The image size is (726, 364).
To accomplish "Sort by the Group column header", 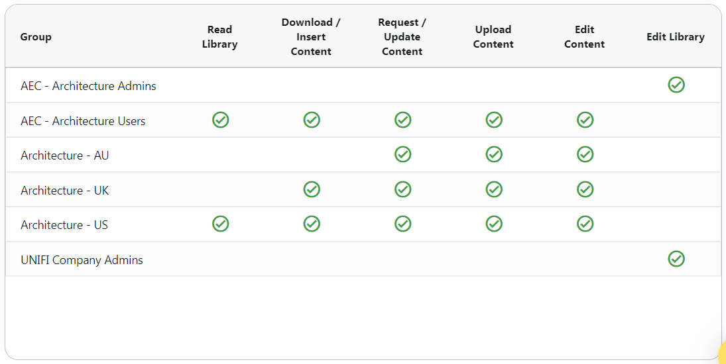I will pyautogui.click(x=36, y=37).
